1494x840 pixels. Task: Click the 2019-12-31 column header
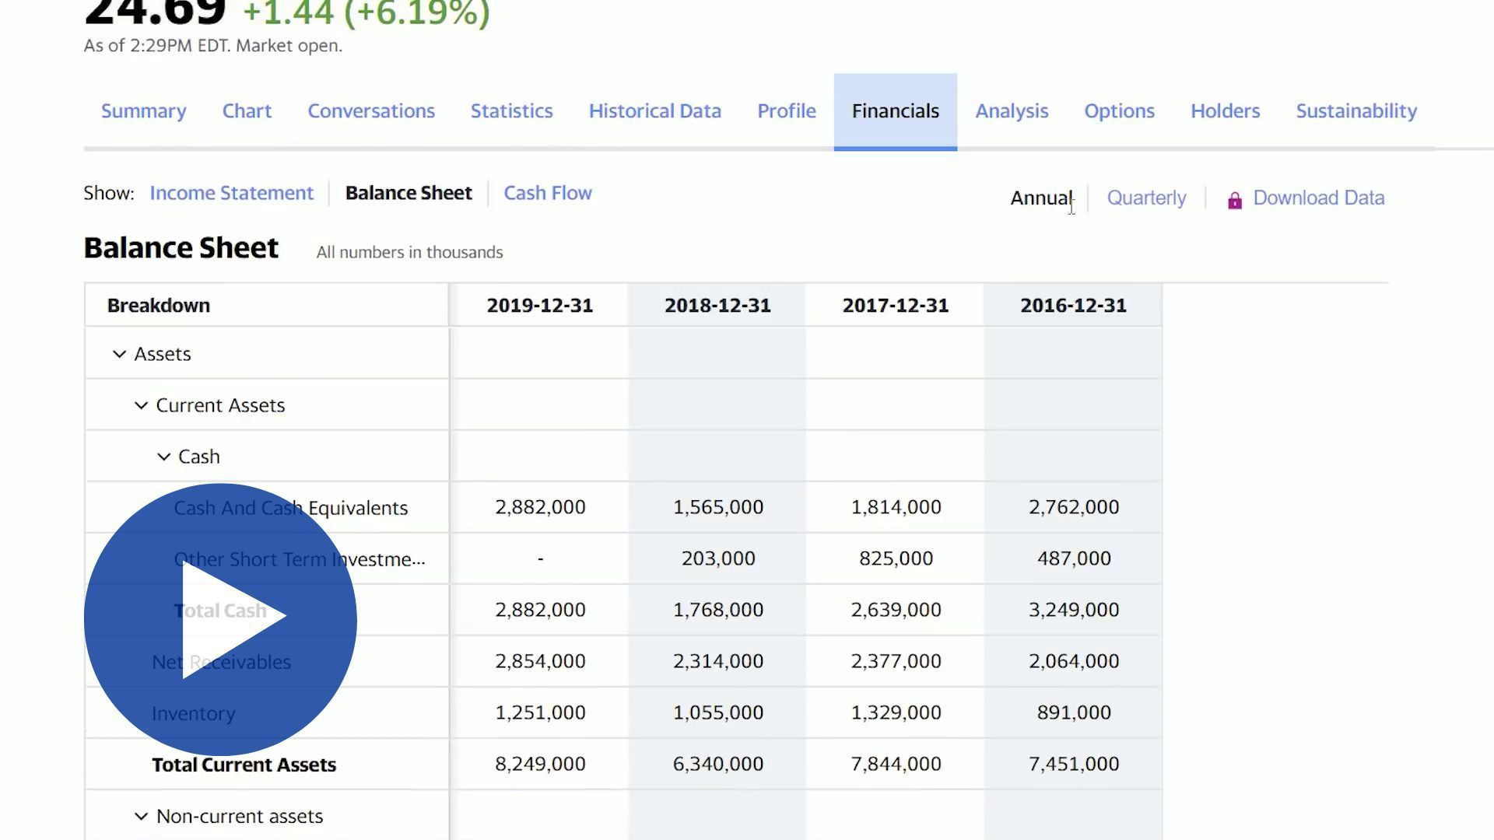pos(539,306)
